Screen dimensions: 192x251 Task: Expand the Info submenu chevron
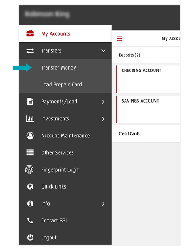(x=104, y=204)
